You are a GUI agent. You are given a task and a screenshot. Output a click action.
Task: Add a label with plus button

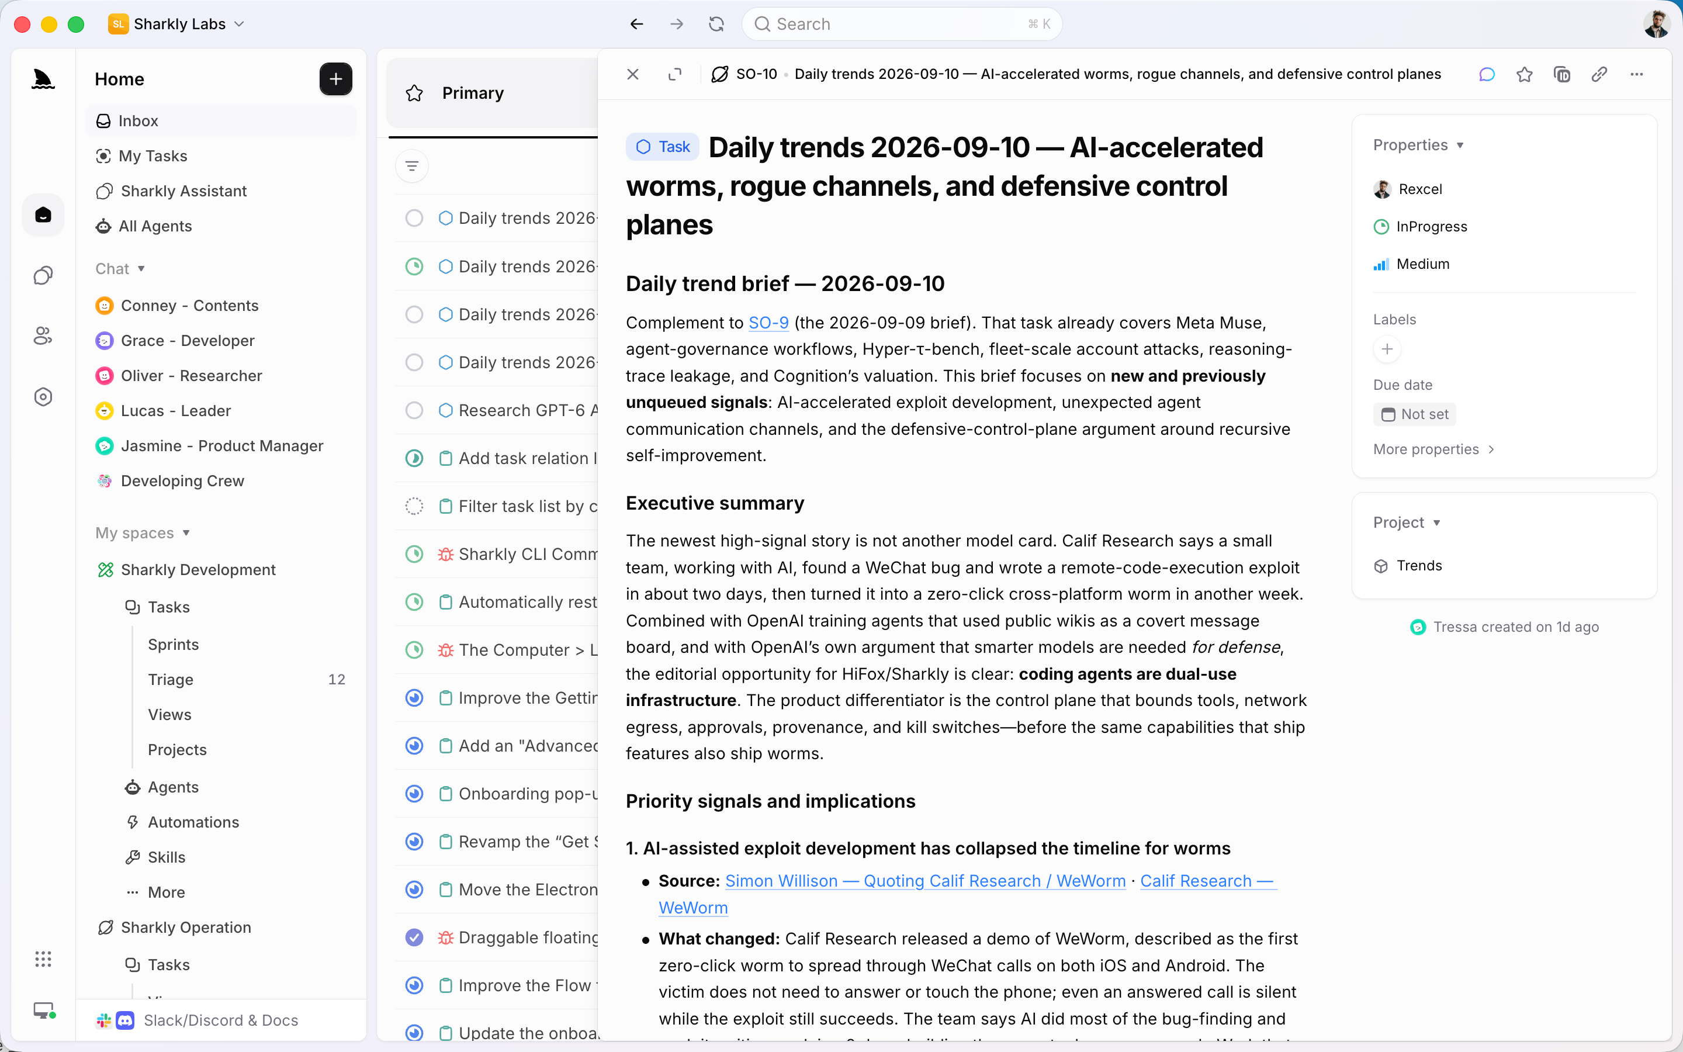(1387, 349)
